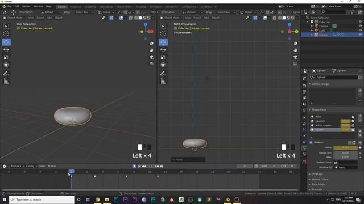Image resolution: width=364 pixels, height=204 pixels.
Task: Select the Measure tool in right viewport
Action: tap(163, 81)
